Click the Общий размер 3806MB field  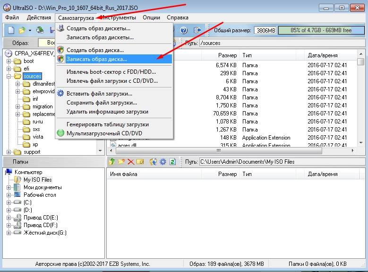click(x=265, y=30)
